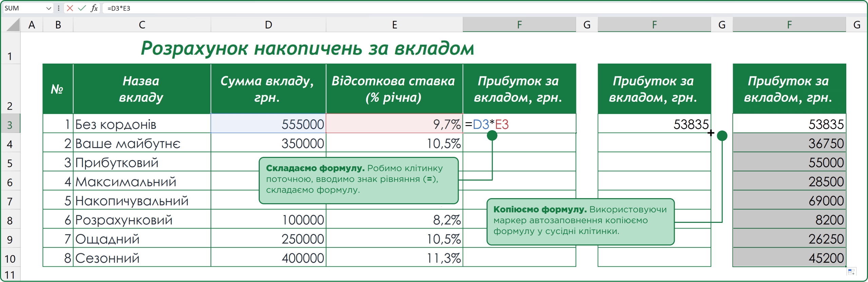
Task: Cancel the formula entry with the X icon
Action: 70,8
